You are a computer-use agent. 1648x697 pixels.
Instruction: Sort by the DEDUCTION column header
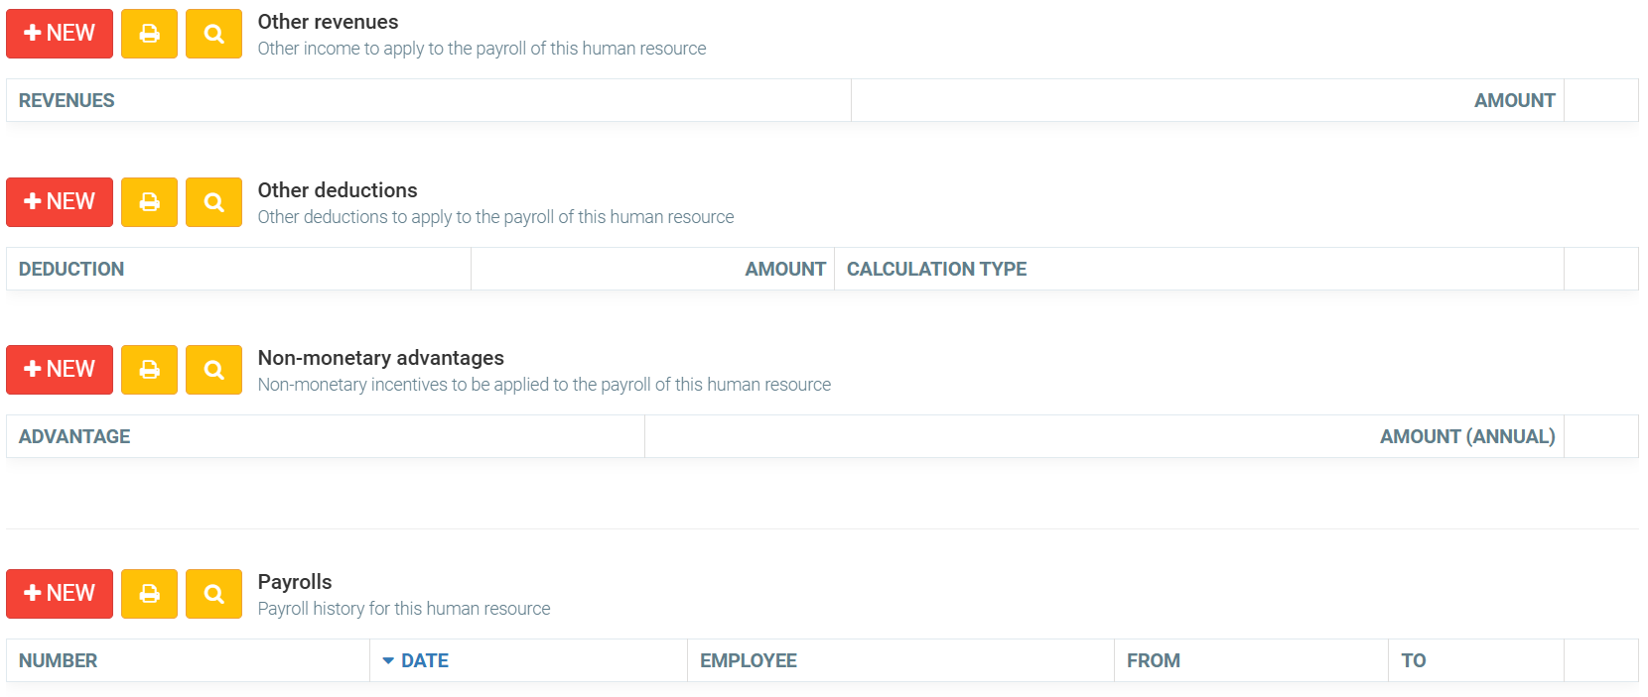pos(71,269)
